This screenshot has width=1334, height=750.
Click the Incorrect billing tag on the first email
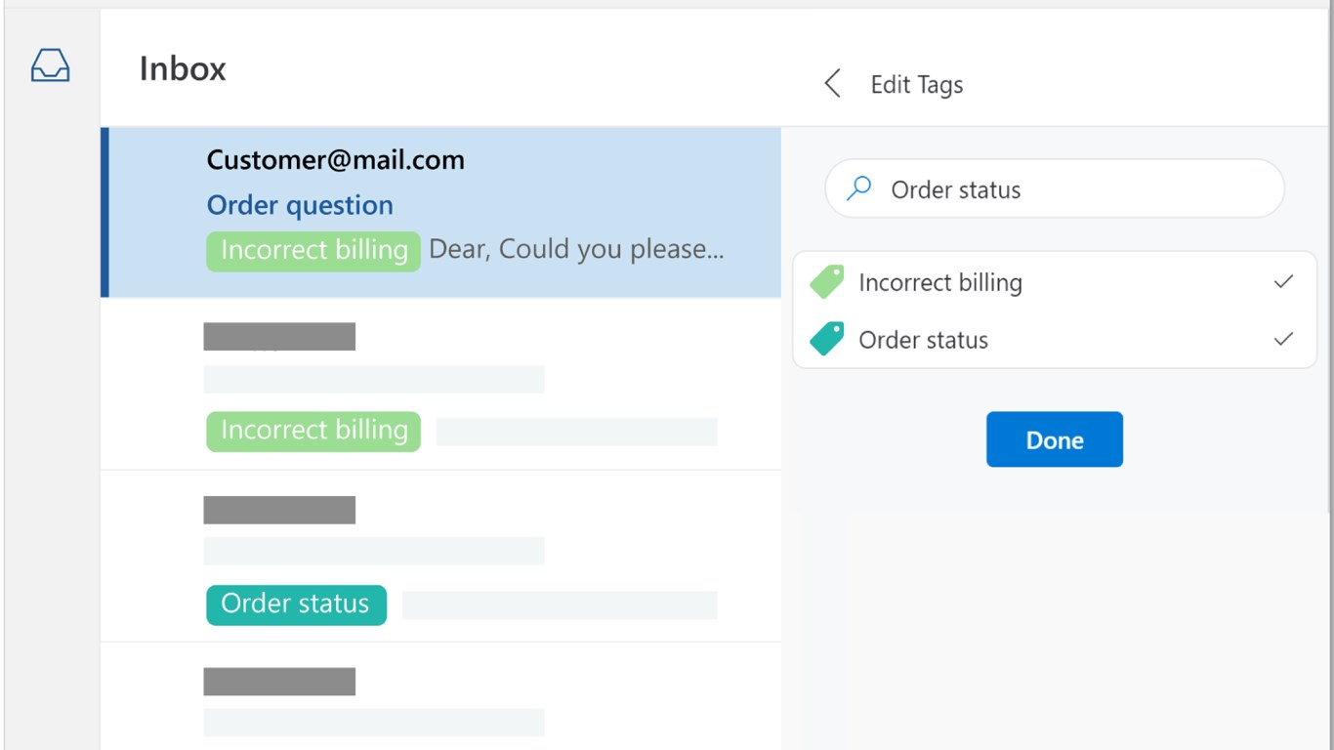pos(313,250)
